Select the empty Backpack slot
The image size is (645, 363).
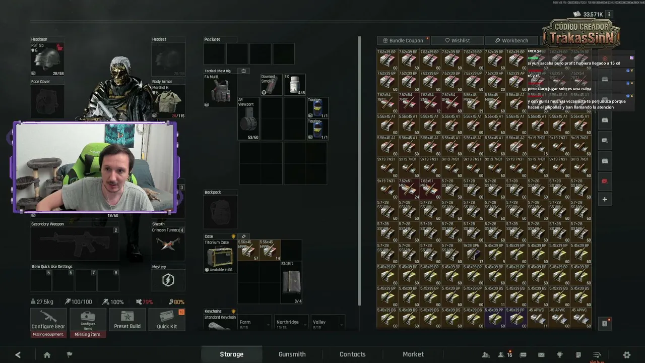[220, 212]
